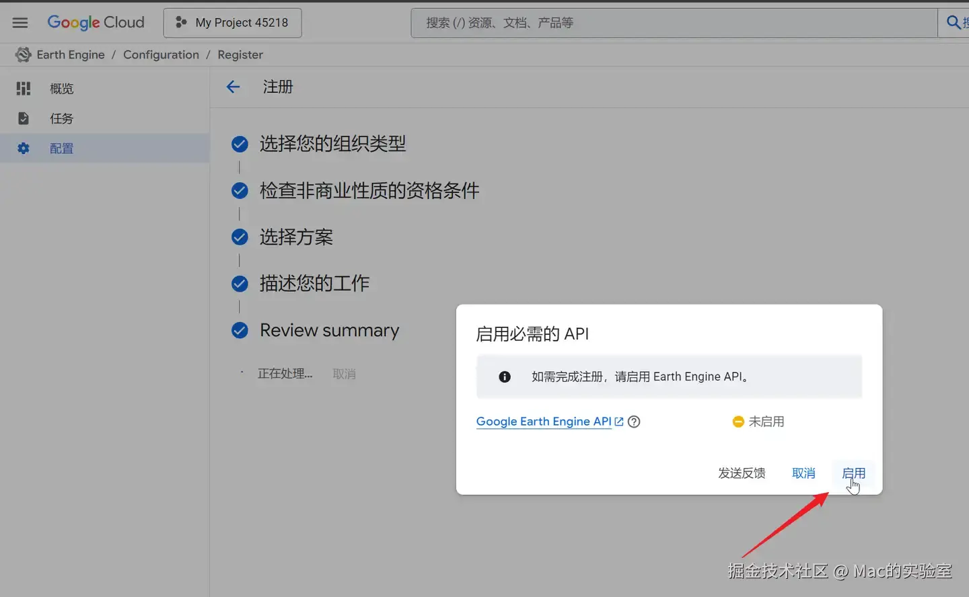Open the 选择方案 step
The height and width of the screenshot is (597, 969).
click(296, 237)
